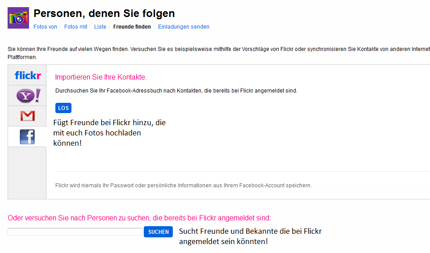This screenshot has width=430, height=253.
Task: Open the Liste view link
Action: (x=100, y=27)
